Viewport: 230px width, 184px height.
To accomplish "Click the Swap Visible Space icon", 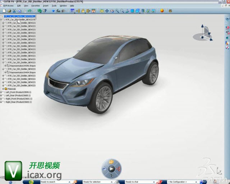I will pyautogui.click(x=153, y=11).
